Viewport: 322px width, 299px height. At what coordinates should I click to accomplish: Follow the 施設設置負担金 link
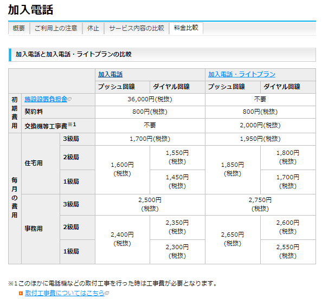tap(46, 99)
